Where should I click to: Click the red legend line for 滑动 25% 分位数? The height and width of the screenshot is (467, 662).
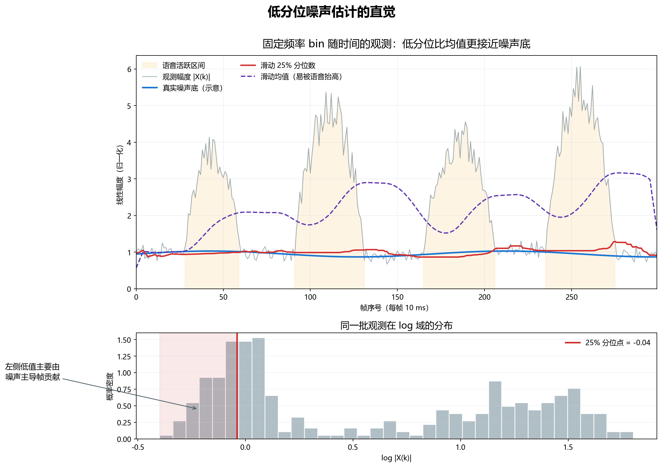248,65
